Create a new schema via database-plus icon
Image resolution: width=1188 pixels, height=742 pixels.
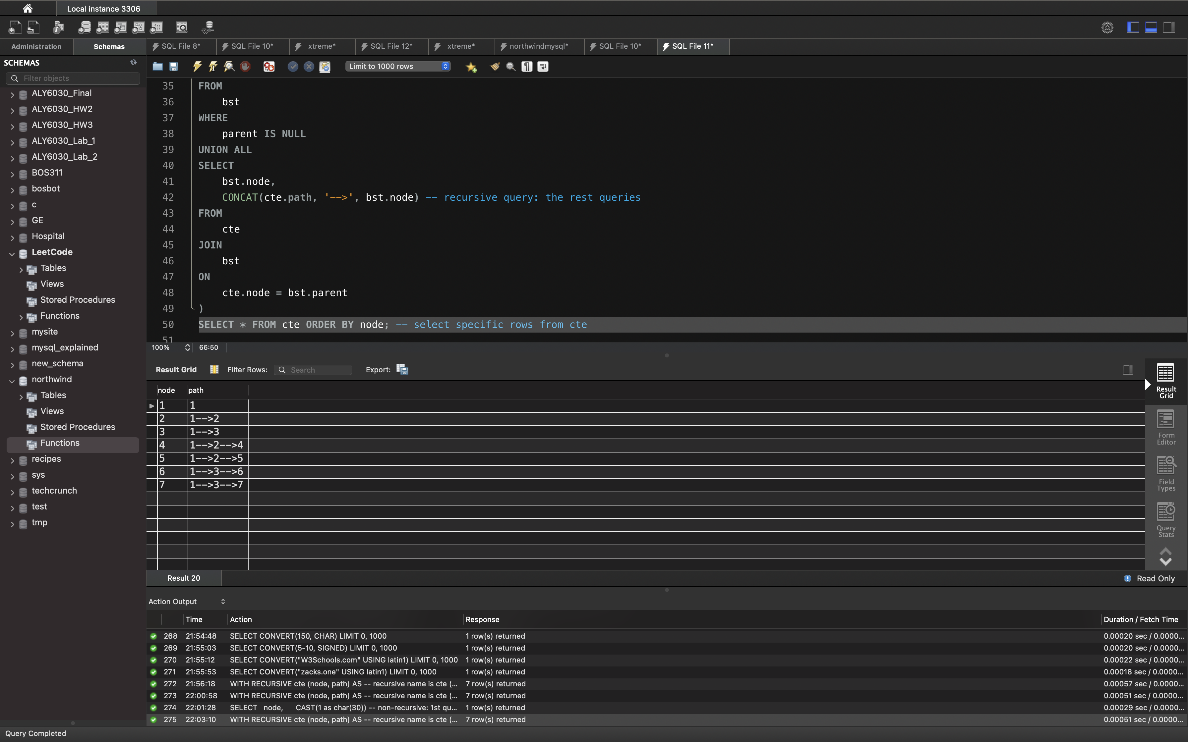(x=85, y=27)
